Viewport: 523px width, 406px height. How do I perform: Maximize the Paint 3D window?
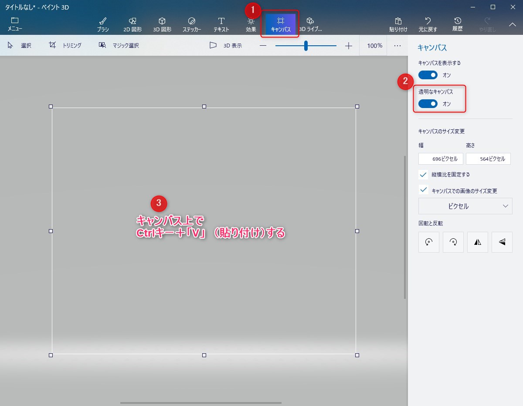[x=492, y=7]
